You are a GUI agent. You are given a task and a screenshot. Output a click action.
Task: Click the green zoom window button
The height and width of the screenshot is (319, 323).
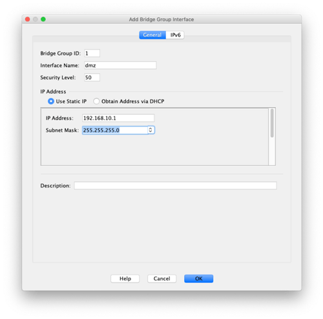[x=43, y=19]
